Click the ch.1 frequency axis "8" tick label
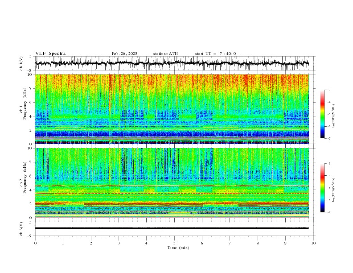This screenshot has height=273, width=353. coord(31,88)
